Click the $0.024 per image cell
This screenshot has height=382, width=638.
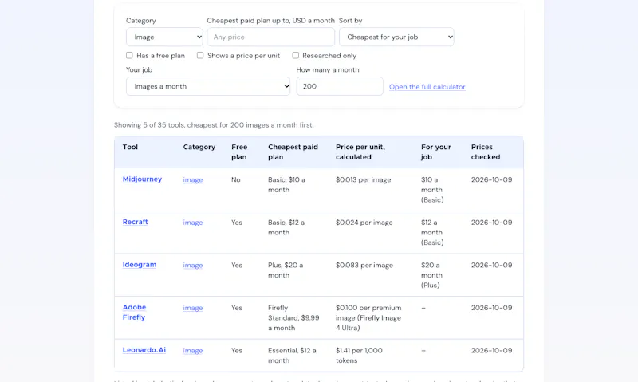tap(364, 223)
